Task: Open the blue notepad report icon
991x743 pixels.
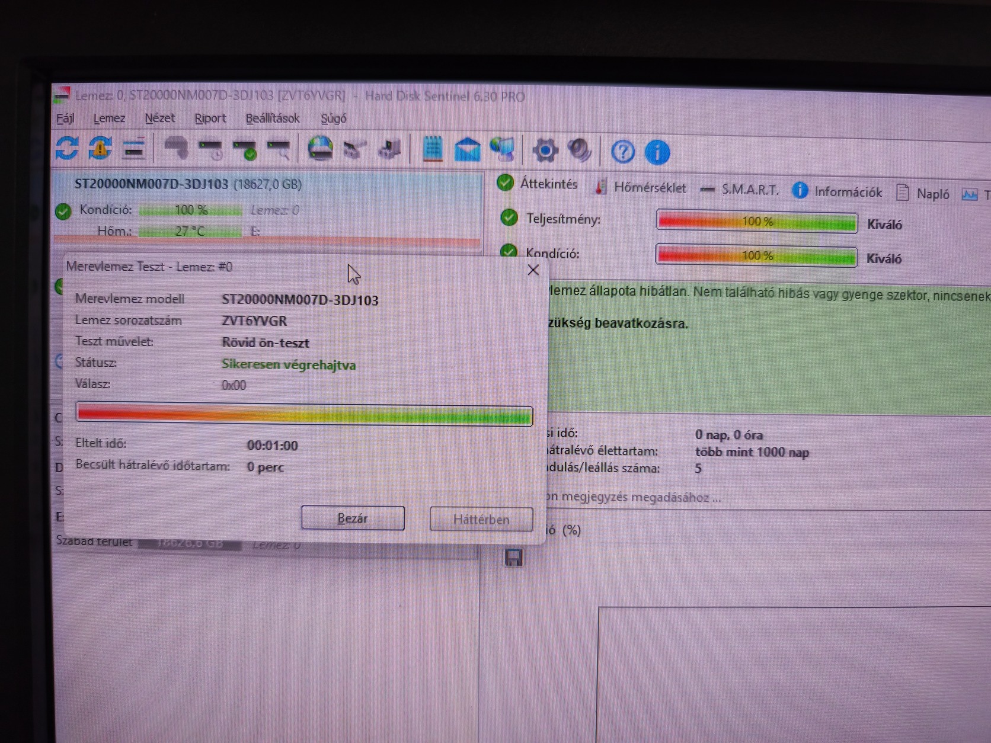Action: click(433, 149)
